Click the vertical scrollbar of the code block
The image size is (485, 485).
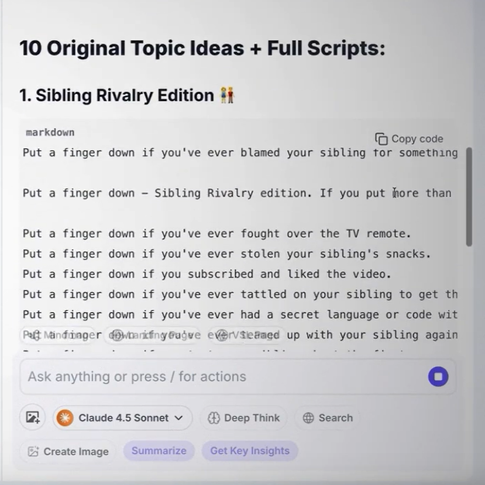click(x=469, y=196)
